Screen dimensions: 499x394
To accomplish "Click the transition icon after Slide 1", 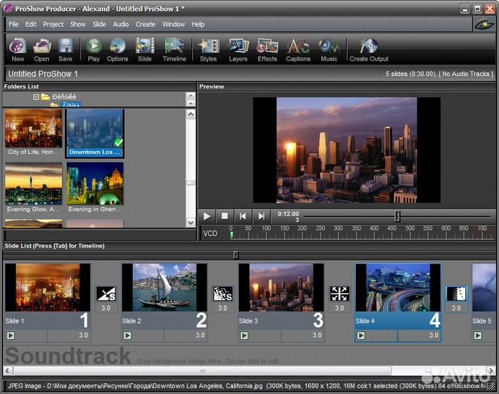I will coord(106,294).
